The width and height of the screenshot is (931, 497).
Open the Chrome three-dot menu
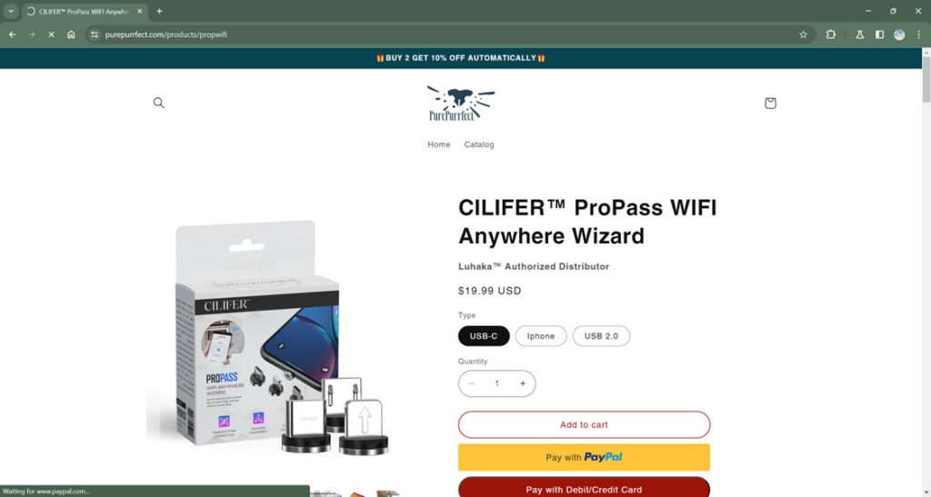tap(918, 35)
